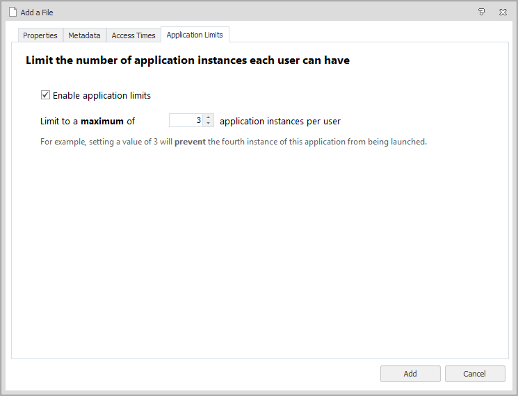
Task: Disable the Enable application limits checkbox
Action: pos(46,95)
